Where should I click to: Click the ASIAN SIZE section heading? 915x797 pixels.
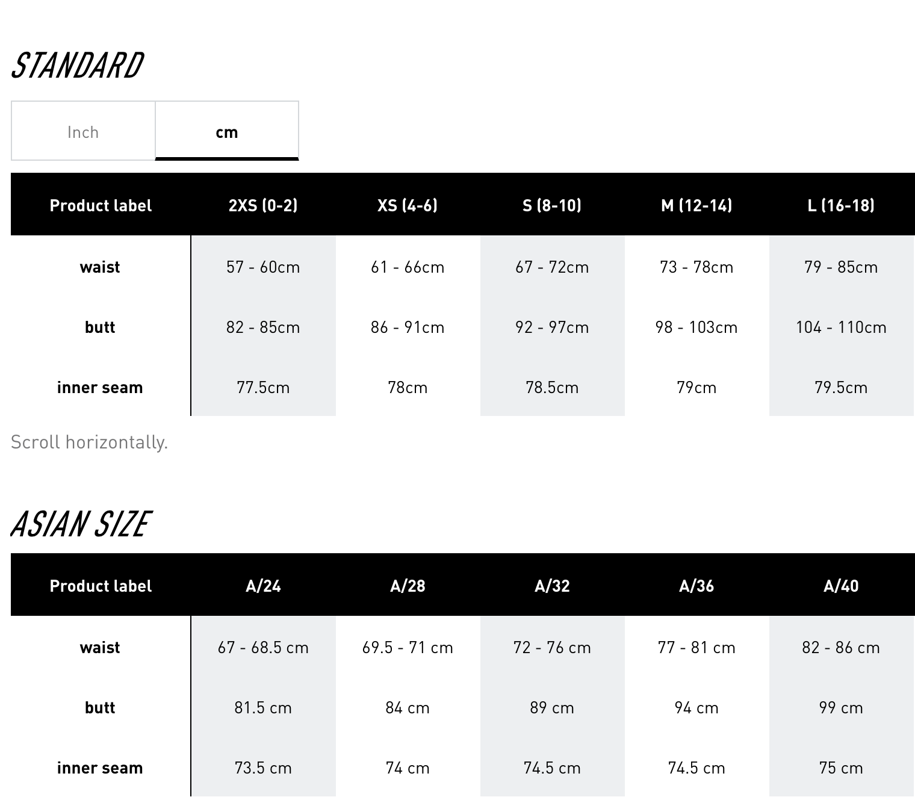[x=80, y=524]
